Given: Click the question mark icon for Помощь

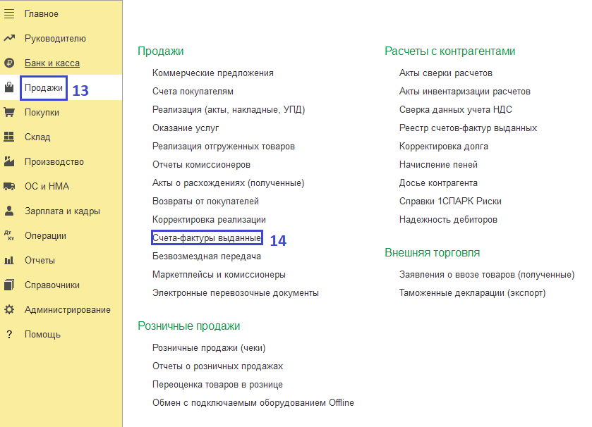Looking at the screenshot, I should point(9,334).
